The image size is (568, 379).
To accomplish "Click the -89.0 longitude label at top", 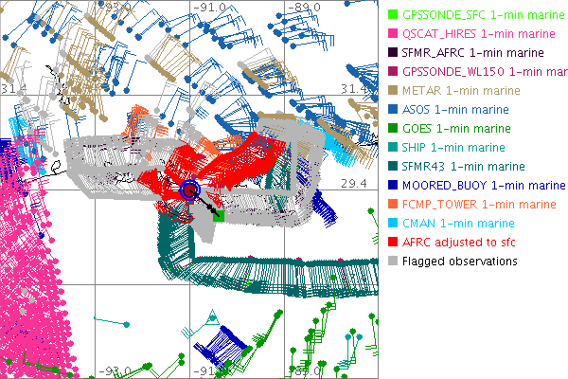I will coord(305,7).
